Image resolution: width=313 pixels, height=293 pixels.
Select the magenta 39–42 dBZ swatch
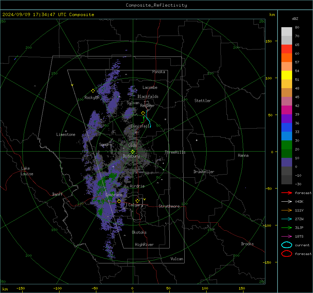(287, 110)
